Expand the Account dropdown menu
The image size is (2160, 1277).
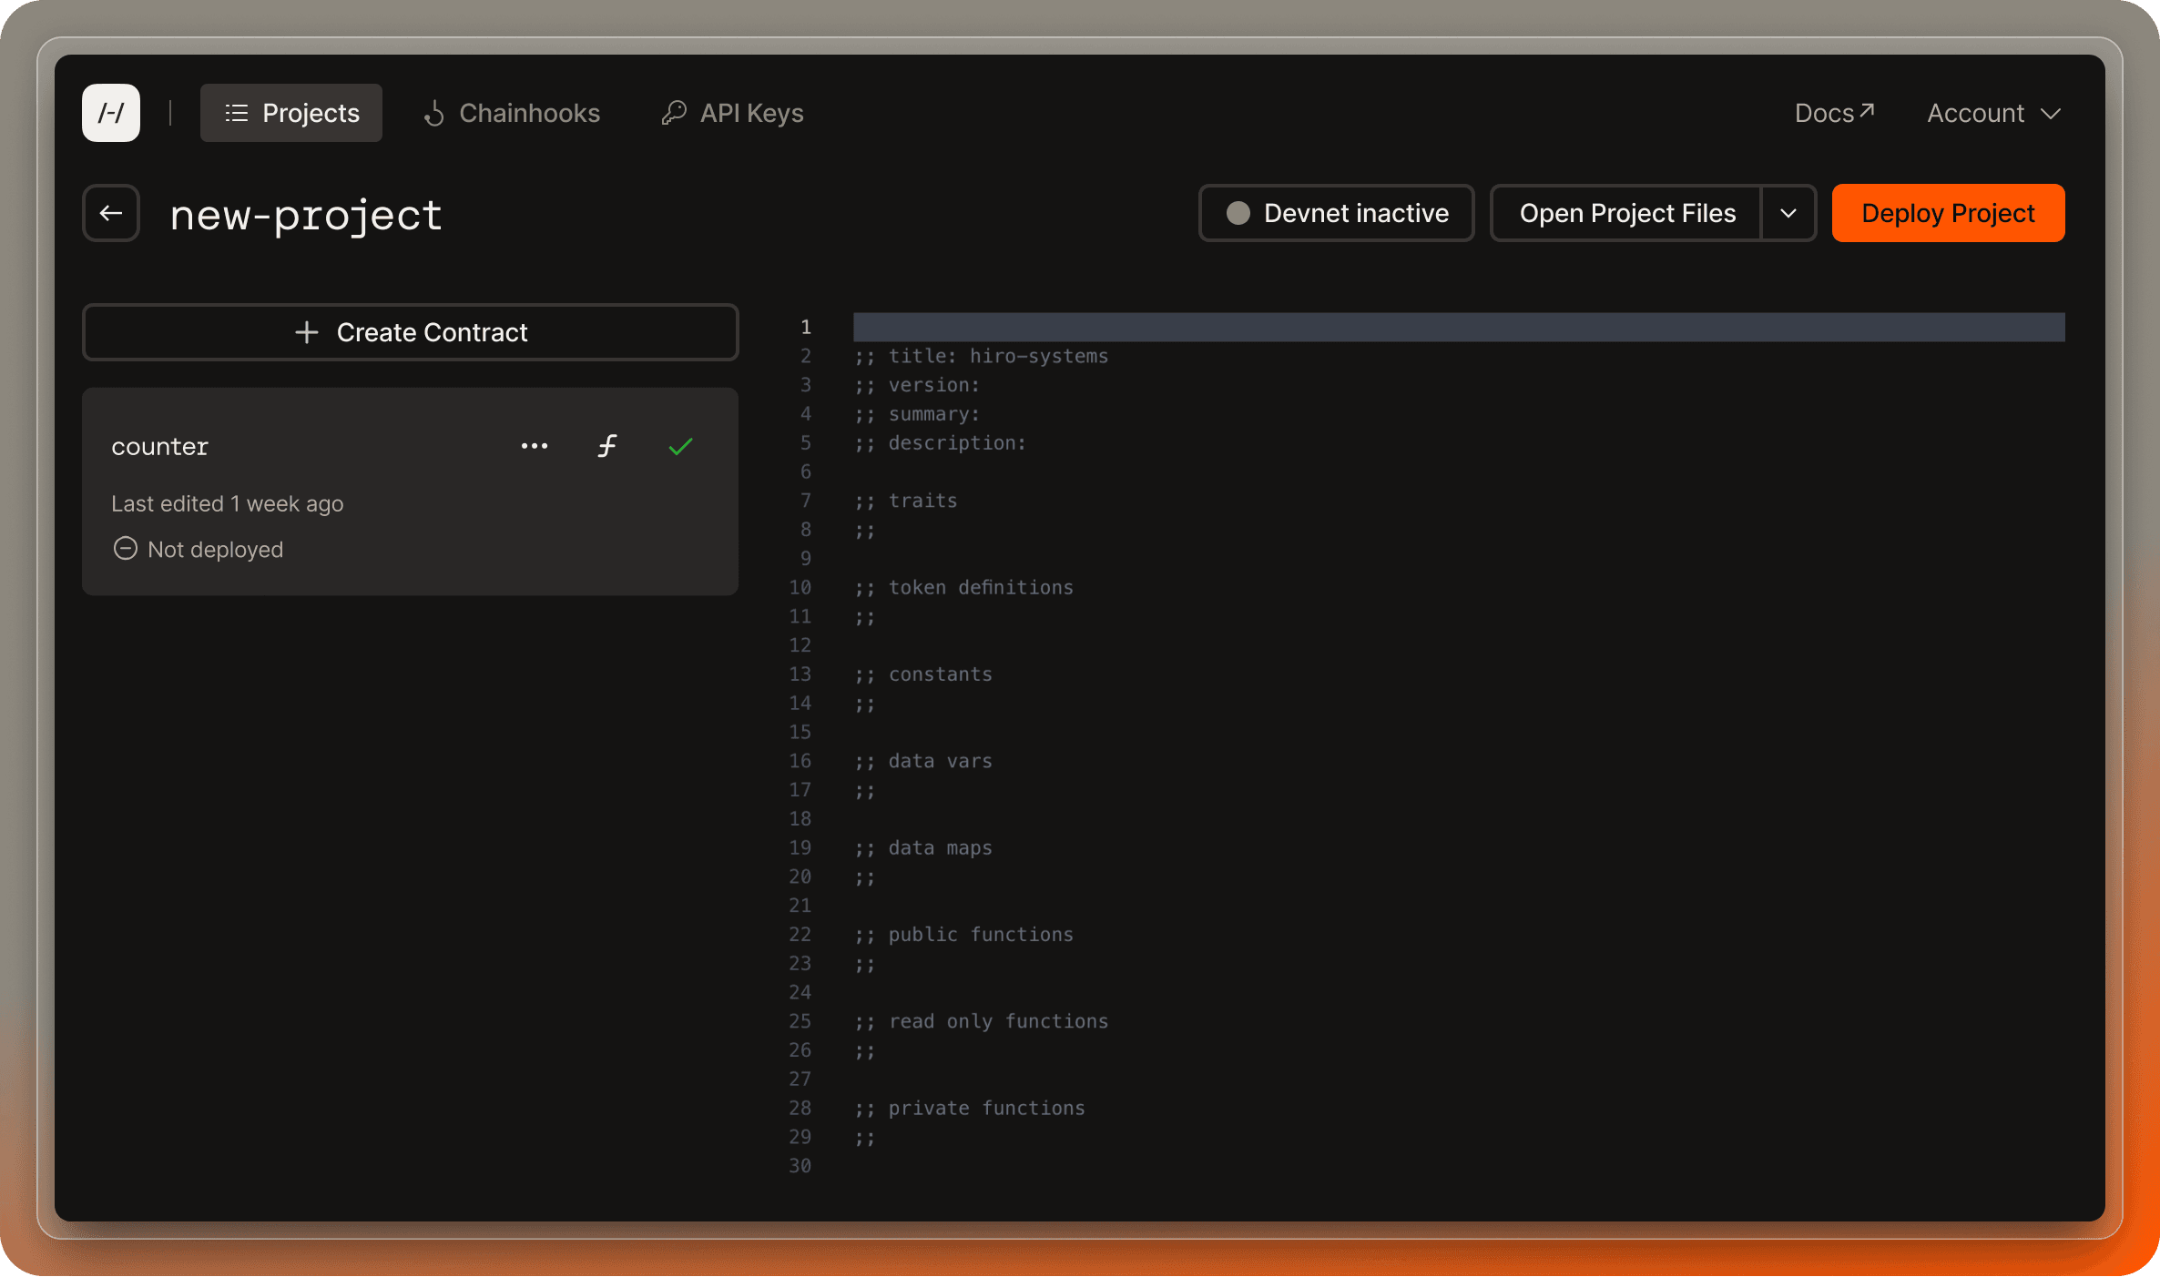[1992, 113]
